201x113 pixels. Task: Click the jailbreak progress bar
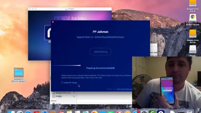point(66,66)
